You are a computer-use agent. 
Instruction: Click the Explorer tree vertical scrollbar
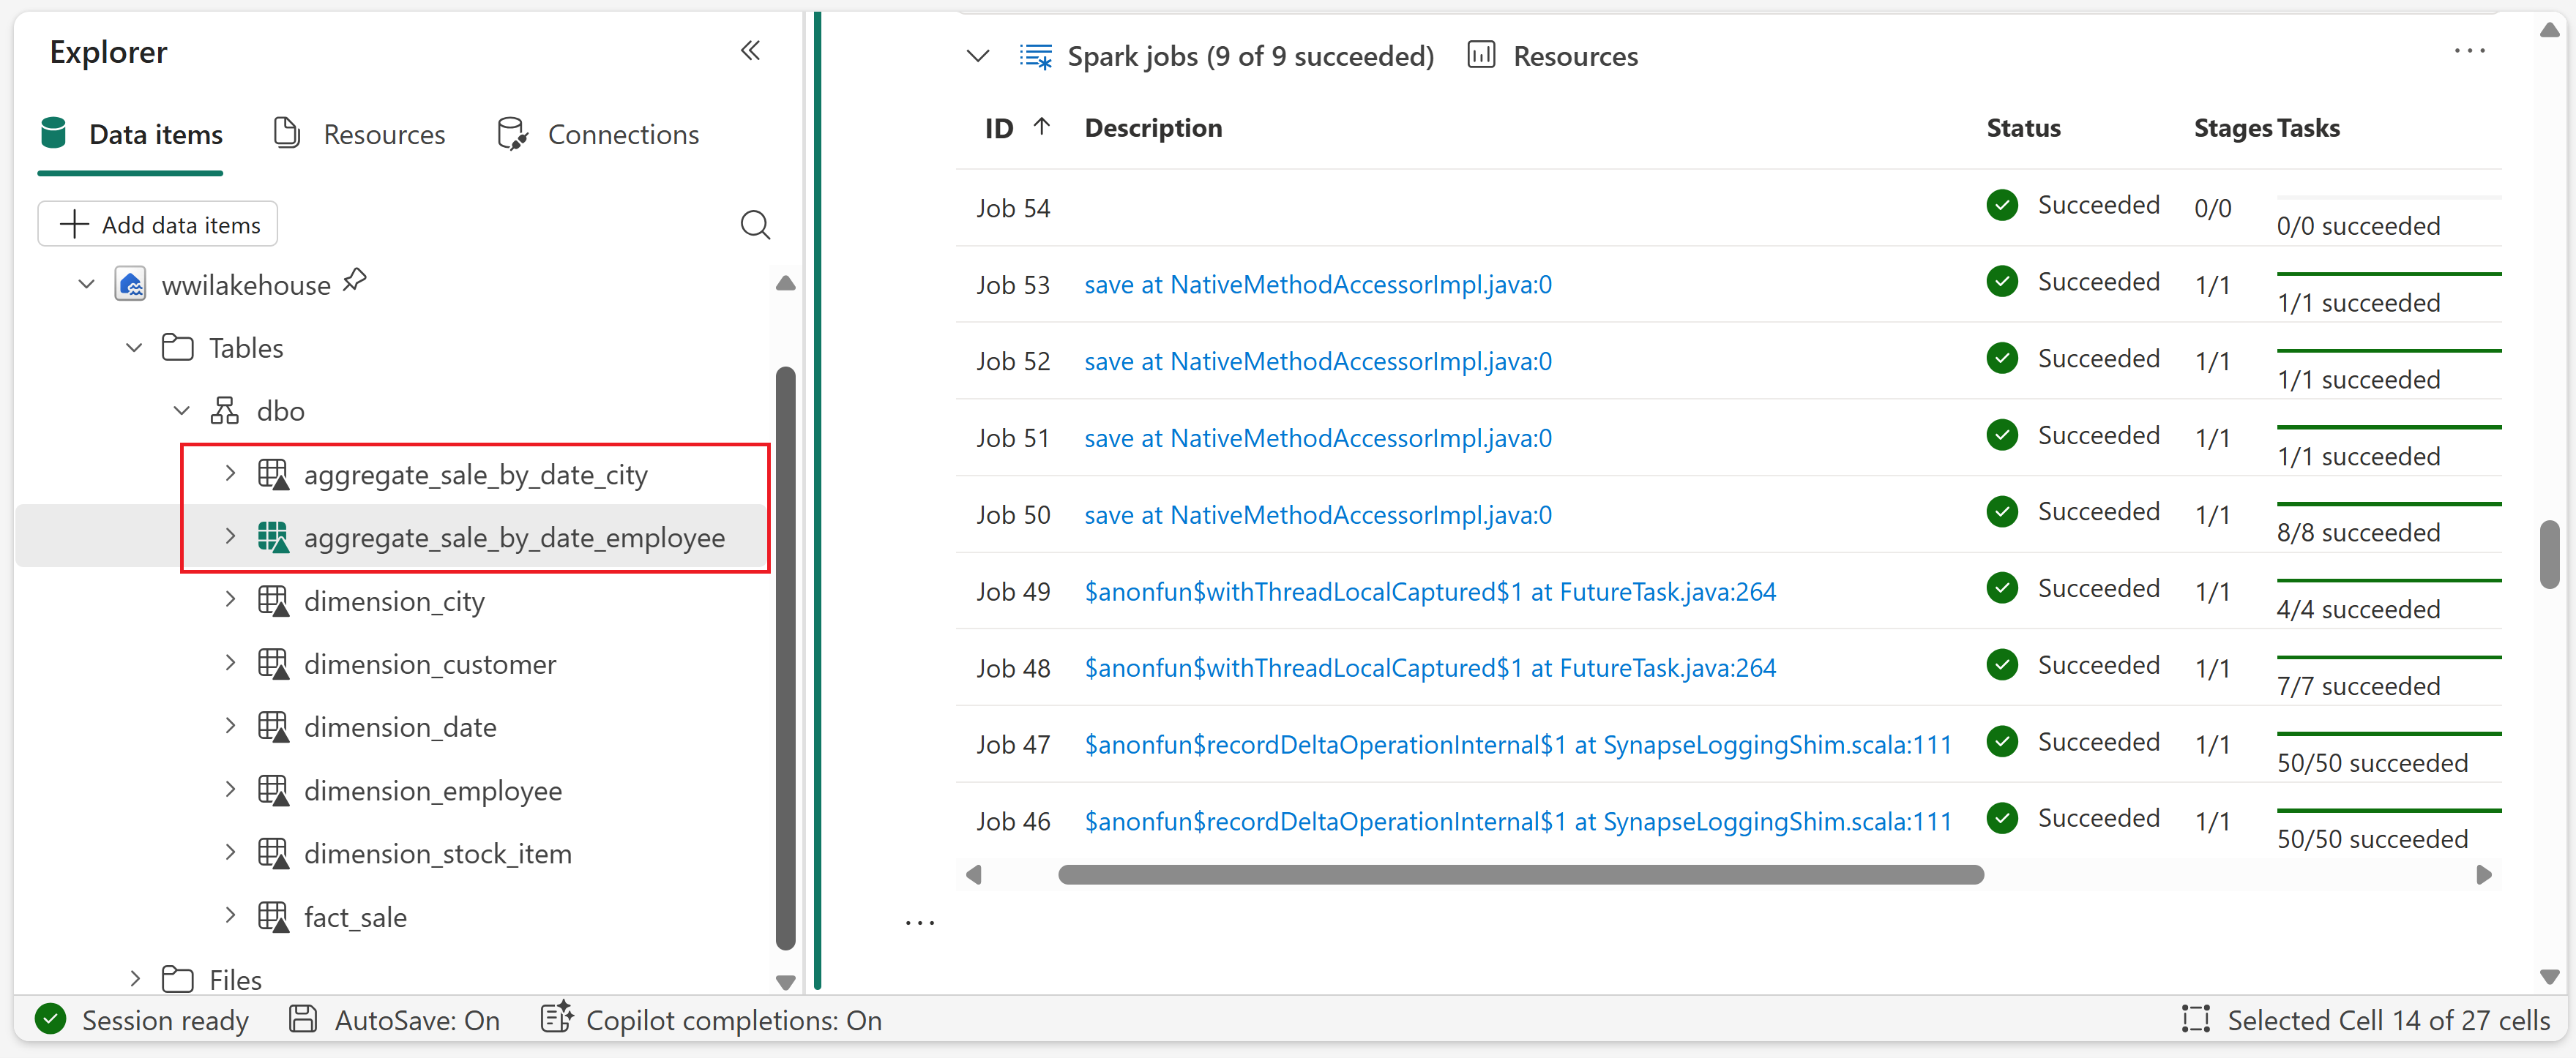point(785,659)
